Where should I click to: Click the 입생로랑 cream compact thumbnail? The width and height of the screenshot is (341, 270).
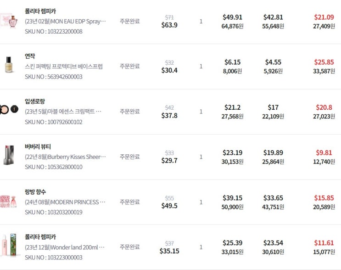(x=9, y=111)
